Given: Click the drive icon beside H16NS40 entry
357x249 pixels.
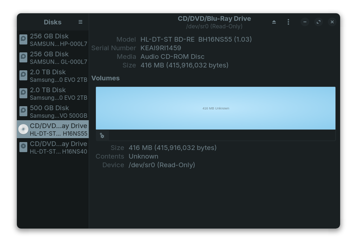Looking at the screenshot, I should (x=23, y=147).
